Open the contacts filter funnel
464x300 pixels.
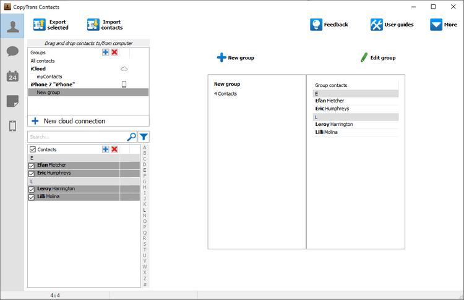tap(144, 136)
